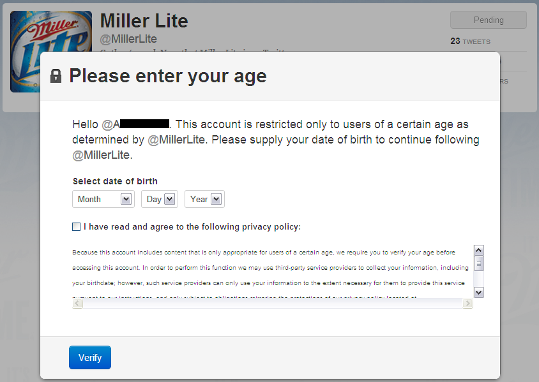Click the horizontal scrollbar right arrow
The width and height of the screenshot is (539, 382).
(x=467, y=304)
